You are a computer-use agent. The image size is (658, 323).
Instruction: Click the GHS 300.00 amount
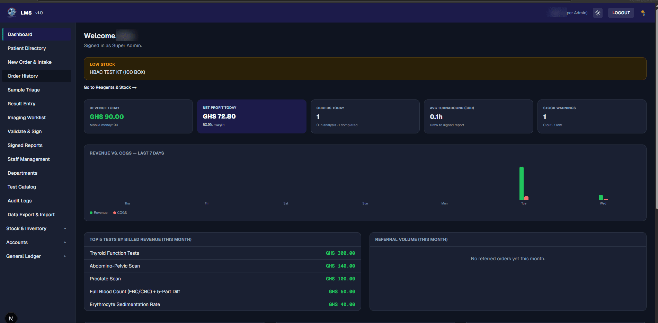click(x=340, y=253)
